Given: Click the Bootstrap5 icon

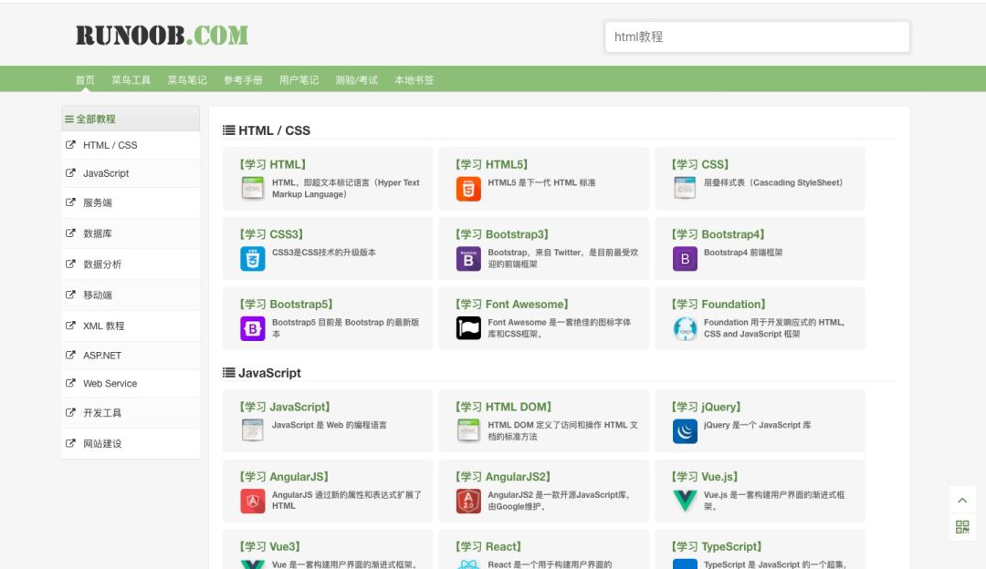Looking at the screenshot, I should pyautogui.click(x=253, y=328).
